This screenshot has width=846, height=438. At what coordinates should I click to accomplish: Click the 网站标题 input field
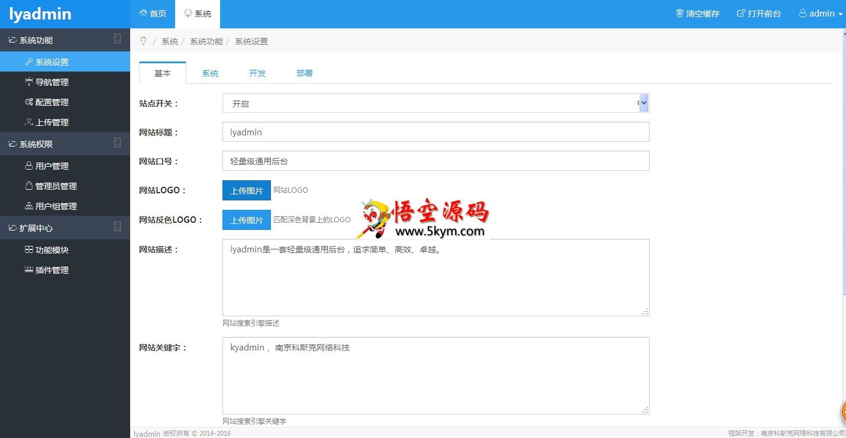pos(436,132)
